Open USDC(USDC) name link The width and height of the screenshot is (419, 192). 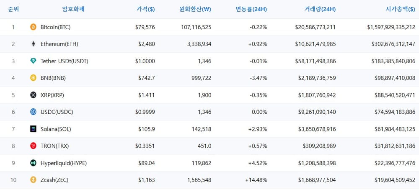click(57, 112)
